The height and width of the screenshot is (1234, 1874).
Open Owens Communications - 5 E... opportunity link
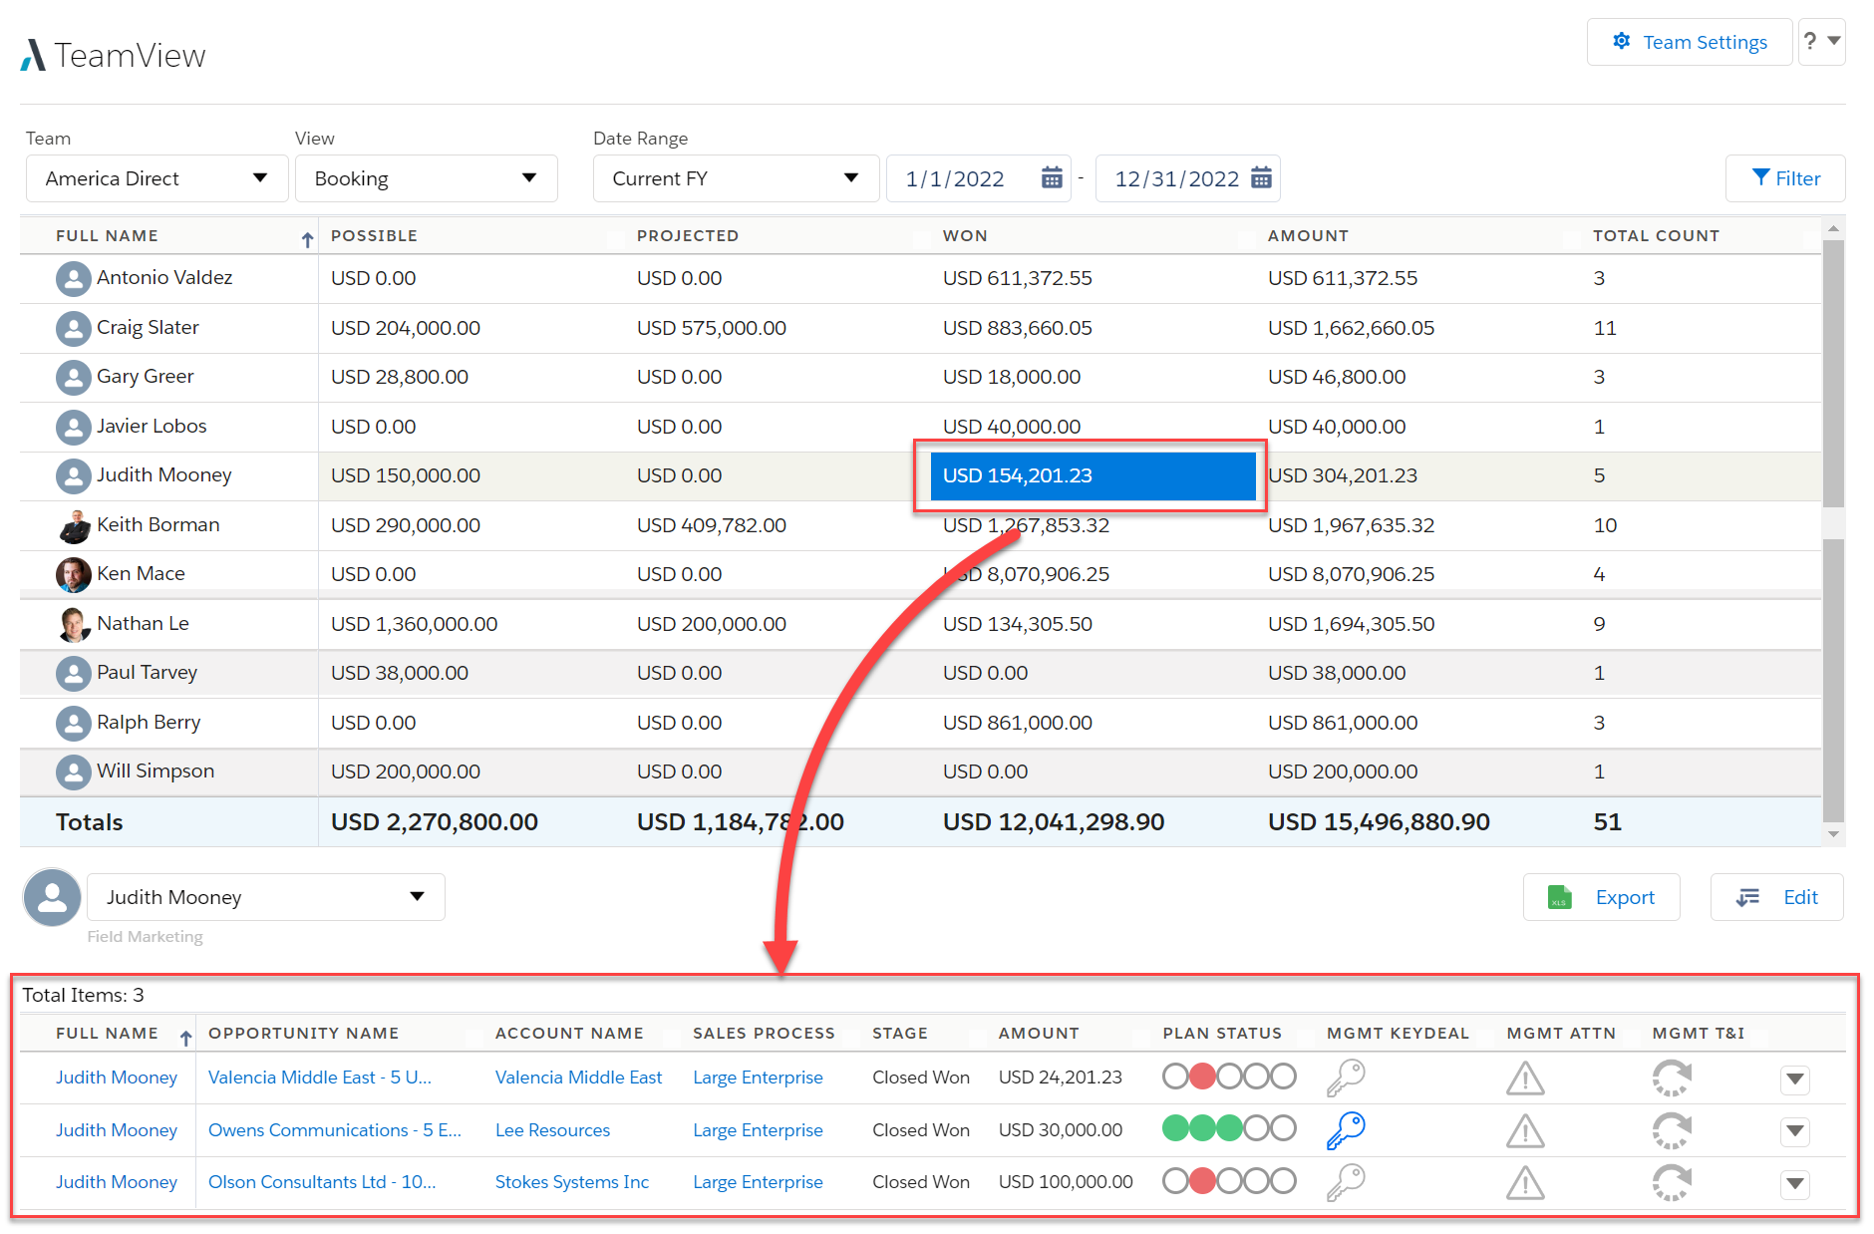pyautogui.click(x=335, y=1130)
